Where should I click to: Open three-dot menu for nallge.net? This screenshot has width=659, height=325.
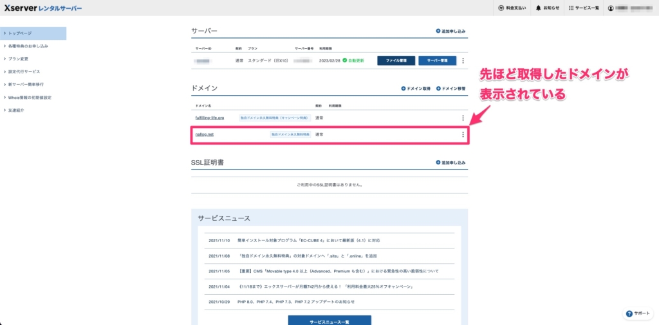click(x=462, y=135)
